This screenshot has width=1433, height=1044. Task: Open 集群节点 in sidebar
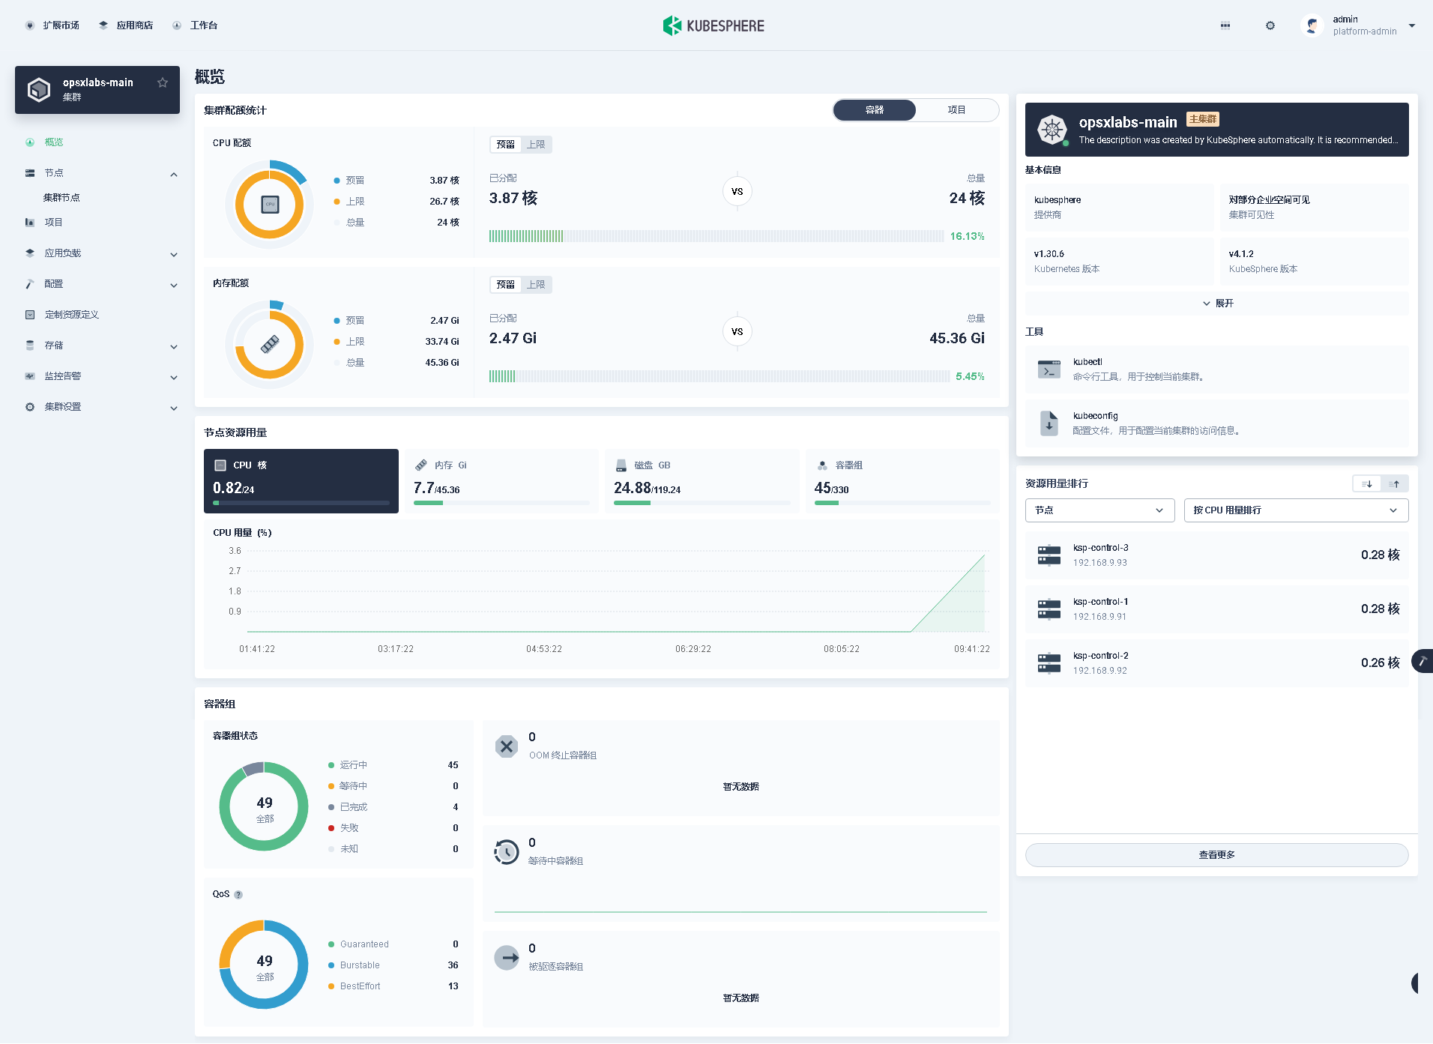(x=61, y=198)
